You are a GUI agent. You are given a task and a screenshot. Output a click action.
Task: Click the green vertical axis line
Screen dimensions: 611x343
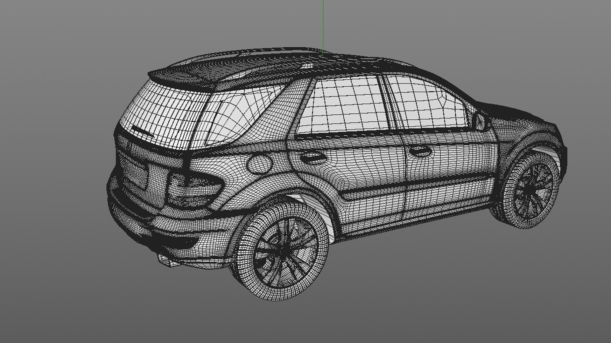[323, 25]
